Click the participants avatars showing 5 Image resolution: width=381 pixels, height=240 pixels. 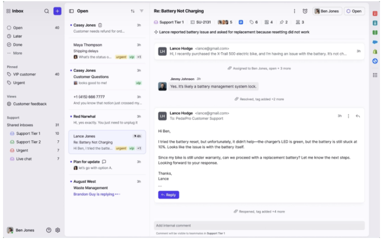(225, 22)
